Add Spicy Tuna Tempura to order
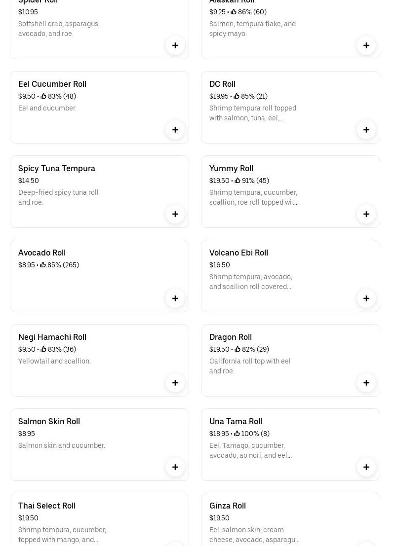The height and width of the screenshot is (546, 397). click(175, 214)
